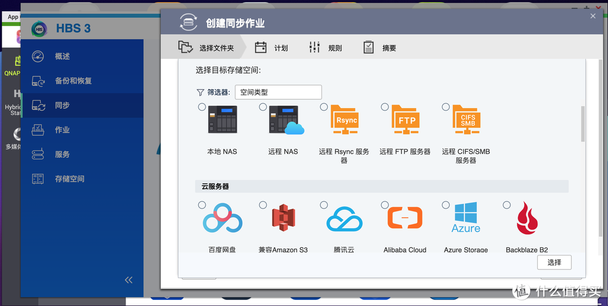Click the 创建同步作业 sync title icon
The height and width of the screenshot is (306, 608).
(189, 22)
